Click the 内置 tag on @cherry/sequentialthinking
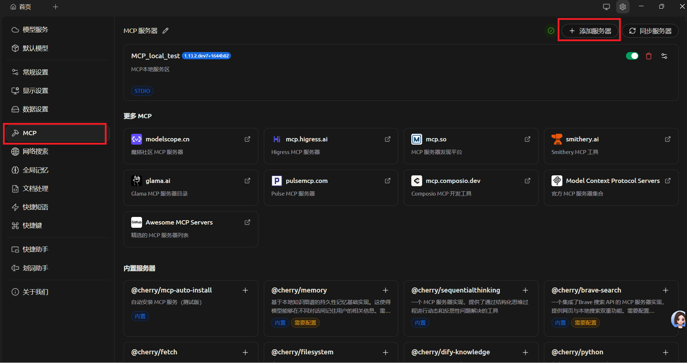Viewport: 687px width, 363px height. click(420, 323)
